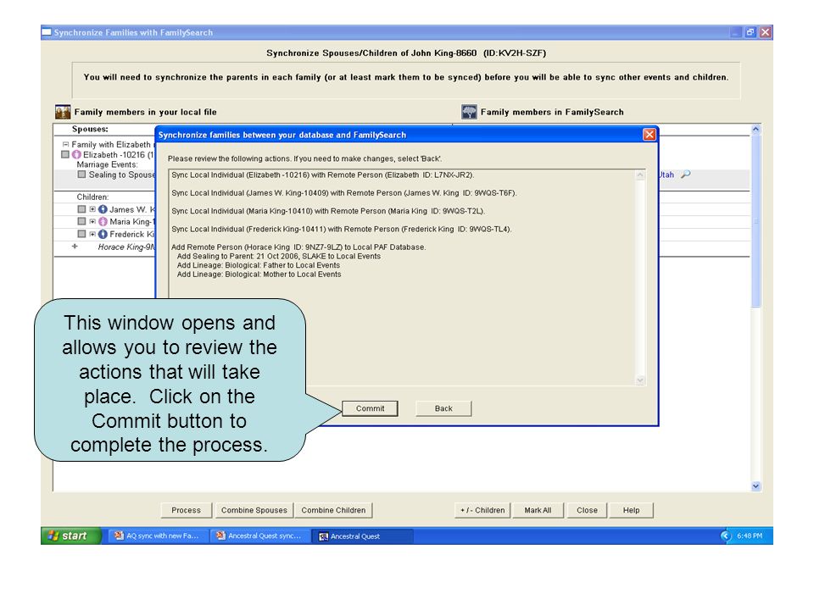Expand the Frederick King node
Viewport: 814px width, 610px height.
pyautogui.click(x=92, y=235)
